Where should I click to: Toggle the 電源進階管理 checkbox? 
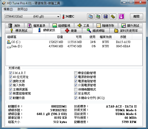tap(76, 81)
